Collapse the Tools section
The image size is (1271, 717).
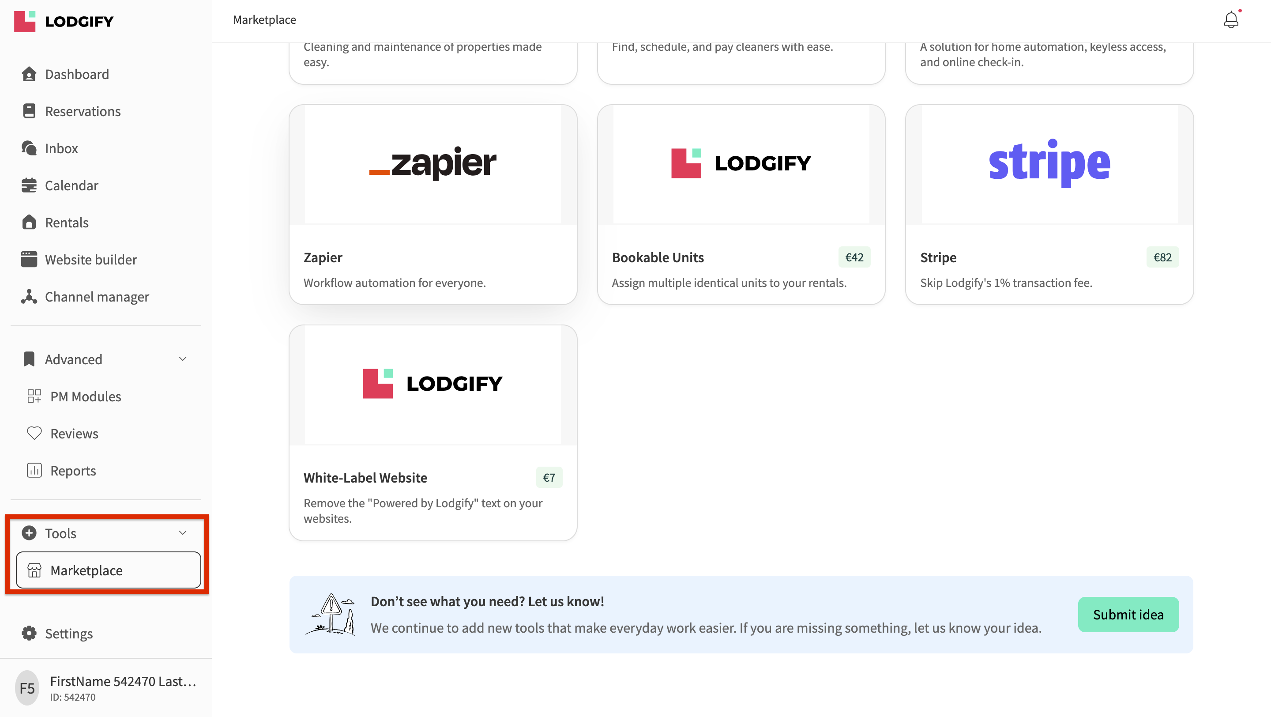tap(182, 533)
